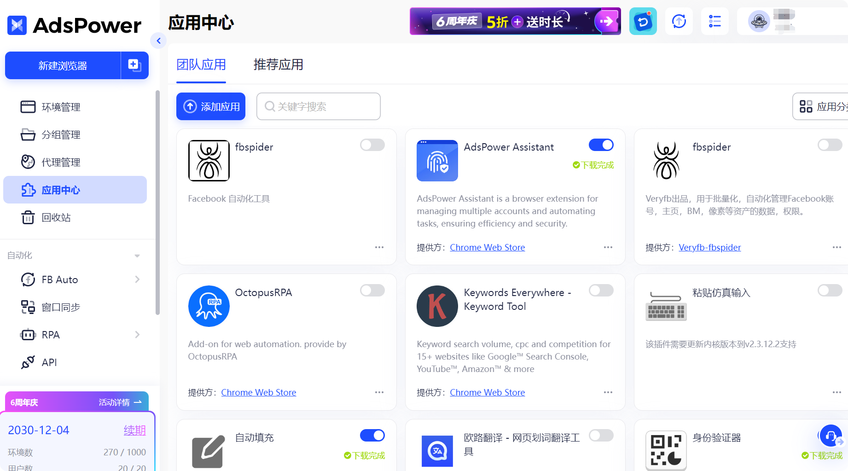Image resolution: width=848 pixels, height=471 pixels.
Task: Click the 粘贴仿真输入 keyboard icon
Action: pyautogui.click(x=666, y=306)
